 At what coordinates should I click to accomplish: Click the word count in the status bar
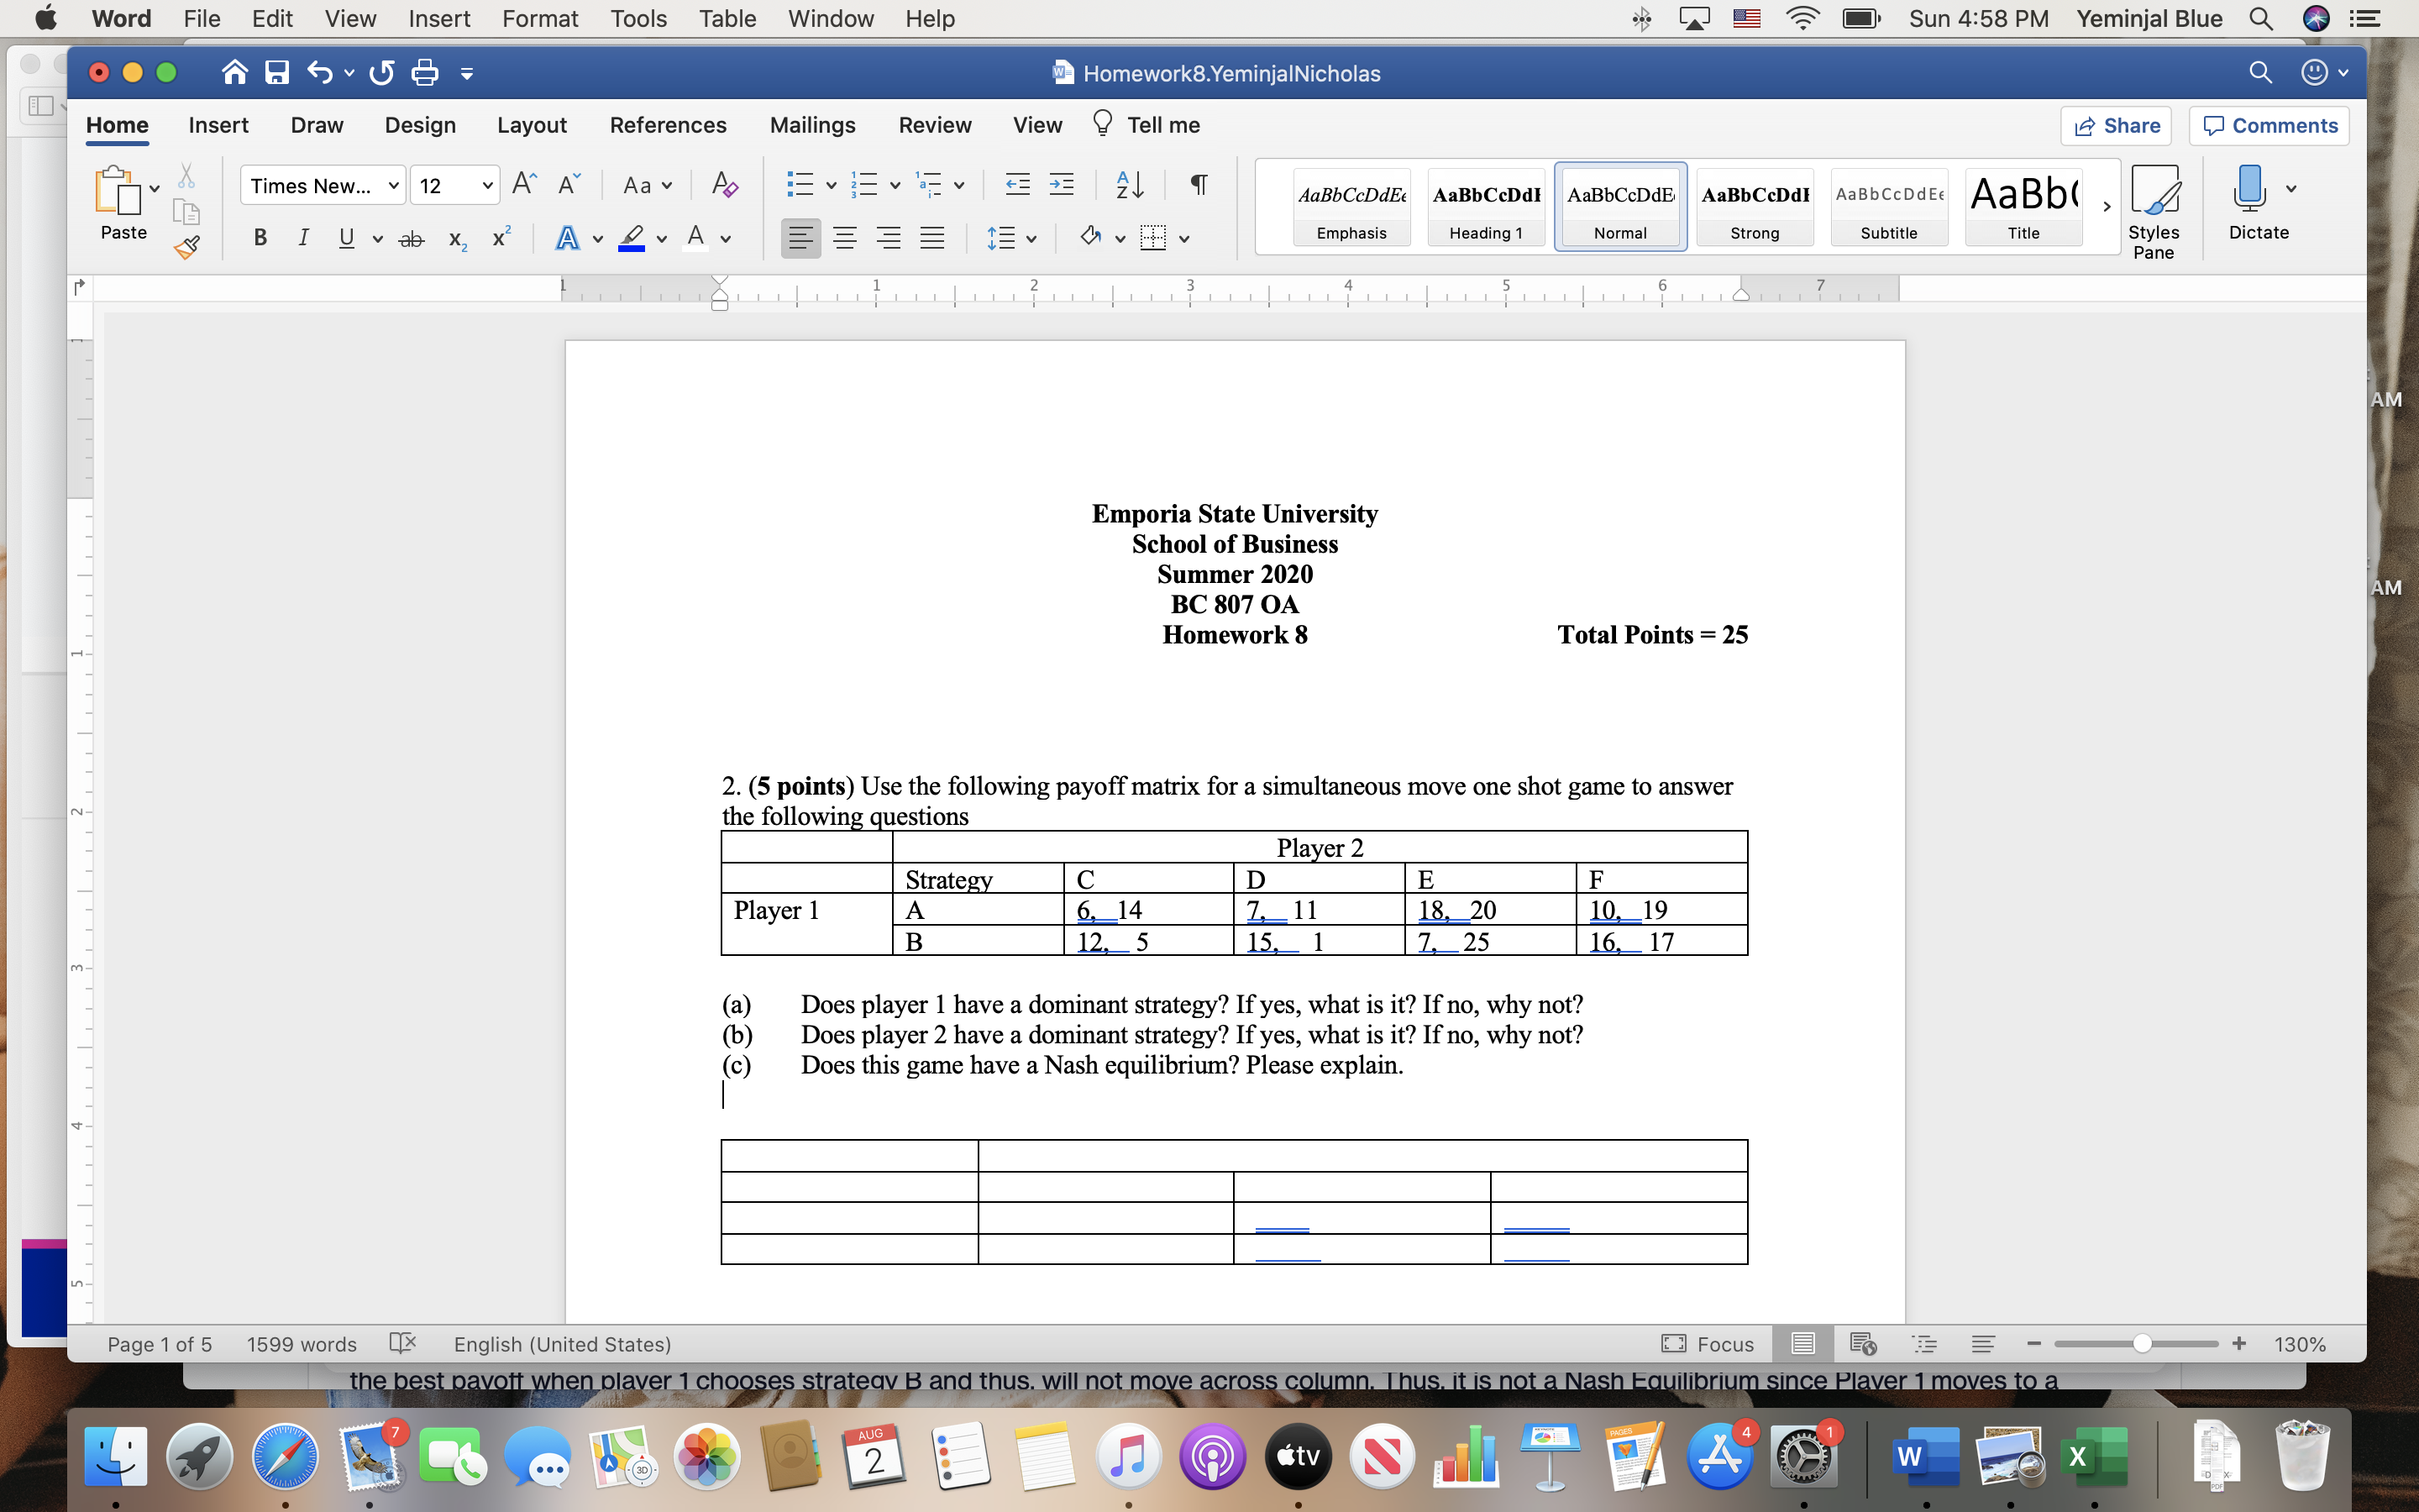tap(300, 1344)
